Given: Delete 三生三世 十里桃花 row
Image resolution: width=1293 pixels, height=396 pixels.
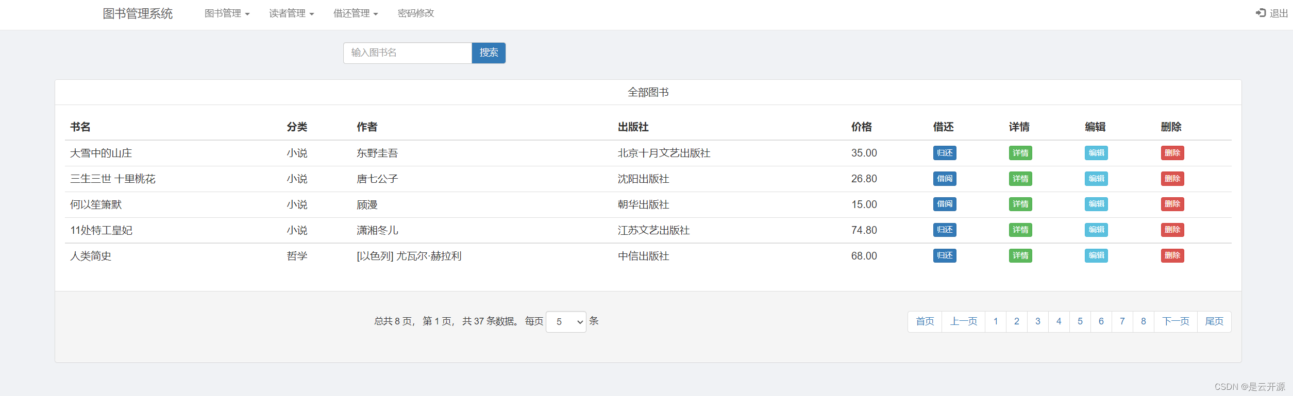Looking at the screenshot, I should (x=1172, y=179).
